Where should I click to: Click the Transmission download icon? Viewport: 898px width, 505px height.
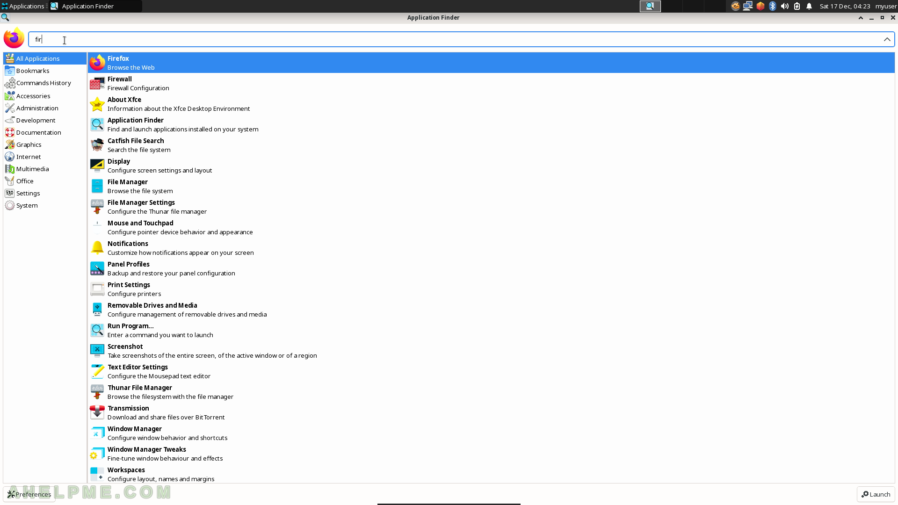click(x=97, y=412)
